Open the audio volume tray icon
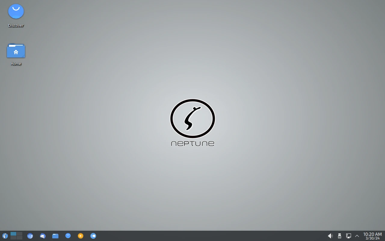Viewport: 385px width, 241px height. point(330,236)
